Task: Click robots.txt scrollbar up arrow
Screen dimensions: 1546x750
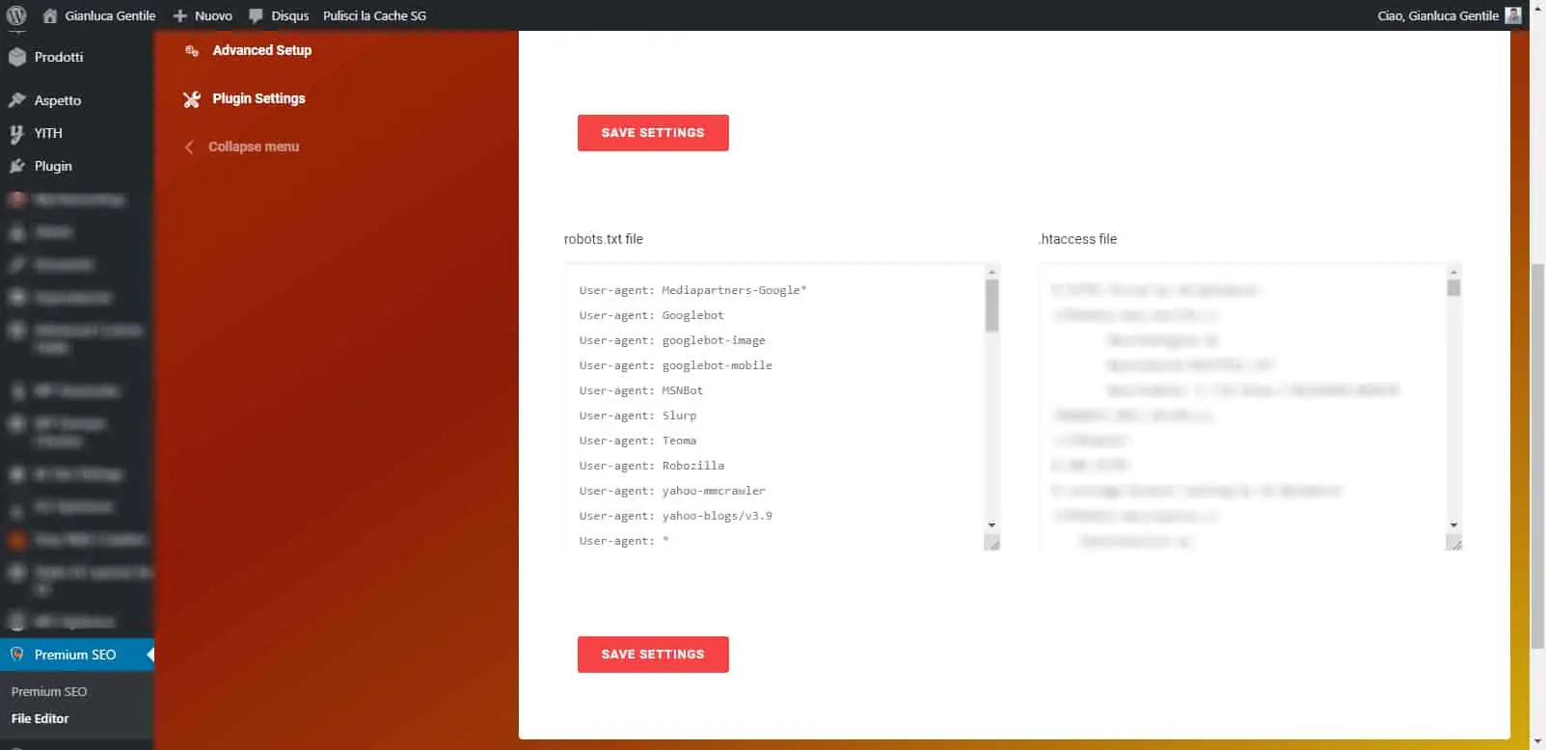Action: coord(991,272)
